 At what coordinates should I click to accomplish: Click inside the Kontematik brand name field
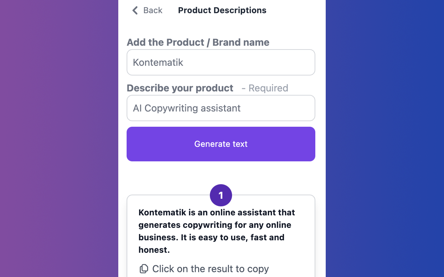221,62
